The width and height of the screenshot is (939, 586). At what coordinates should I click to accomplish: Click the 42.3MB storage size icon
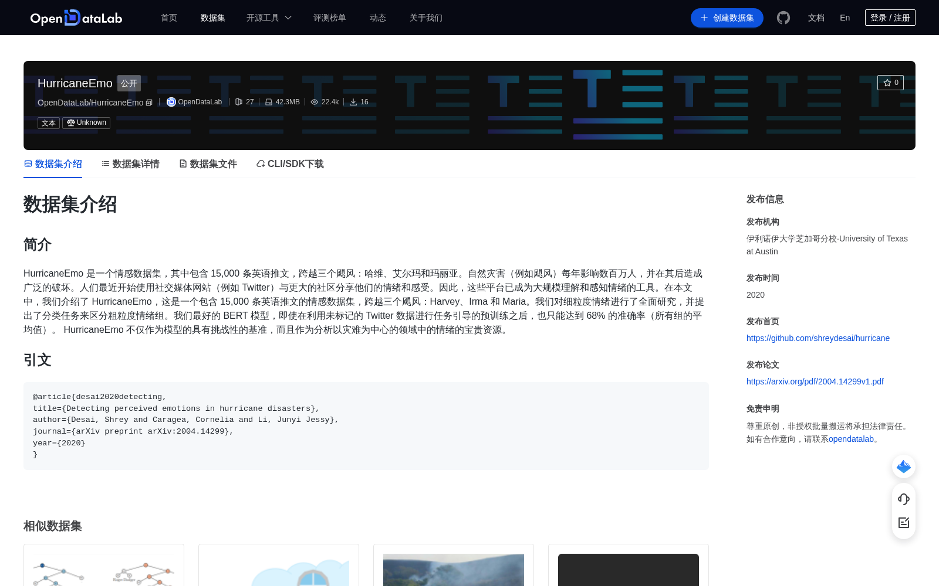[269, 102]
